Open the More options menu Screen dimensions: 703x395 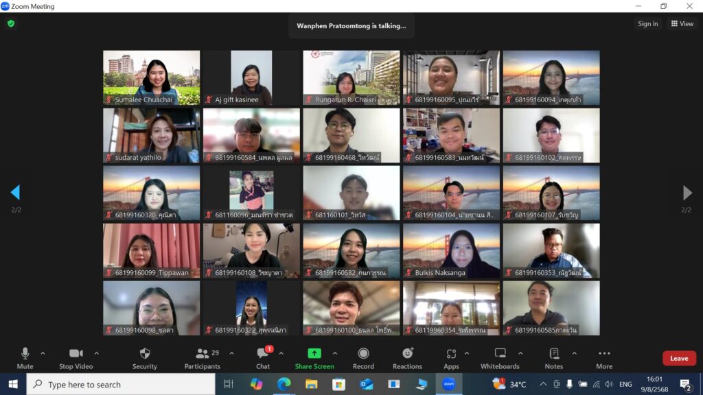click(x=604, y=357)
